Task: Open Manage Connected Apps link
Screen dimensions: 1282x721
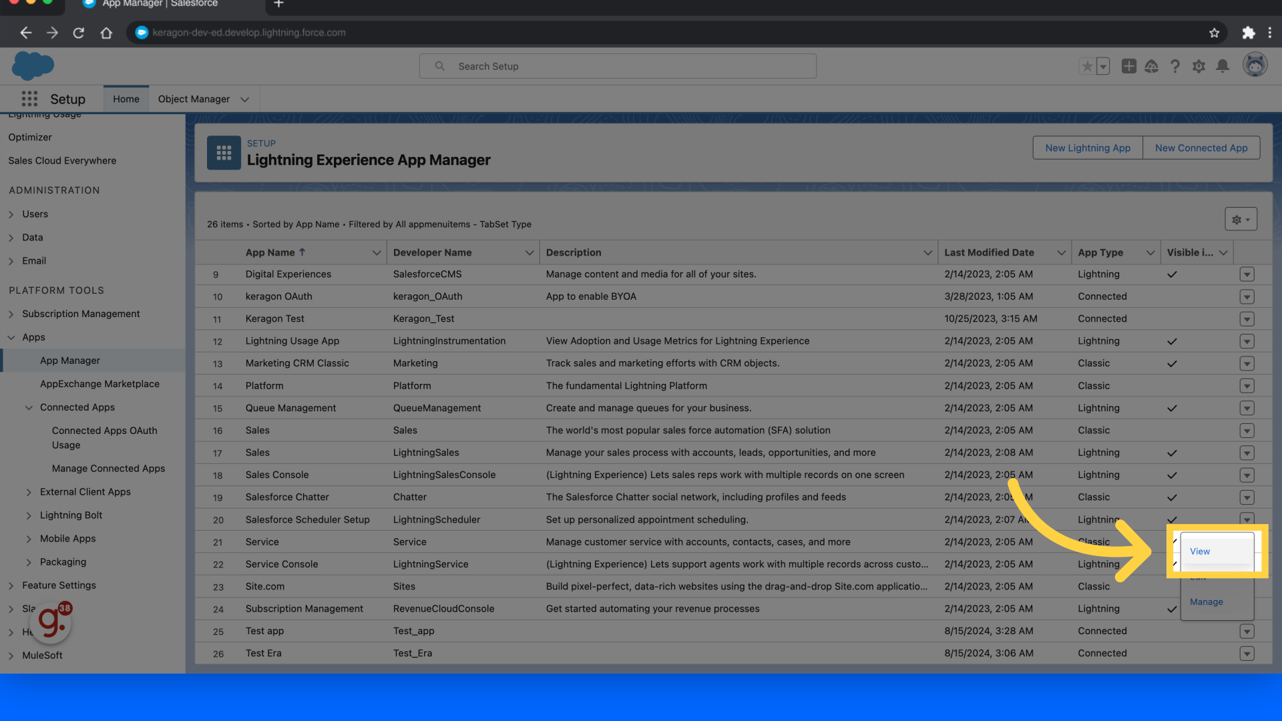Action: tap(108, 469)
